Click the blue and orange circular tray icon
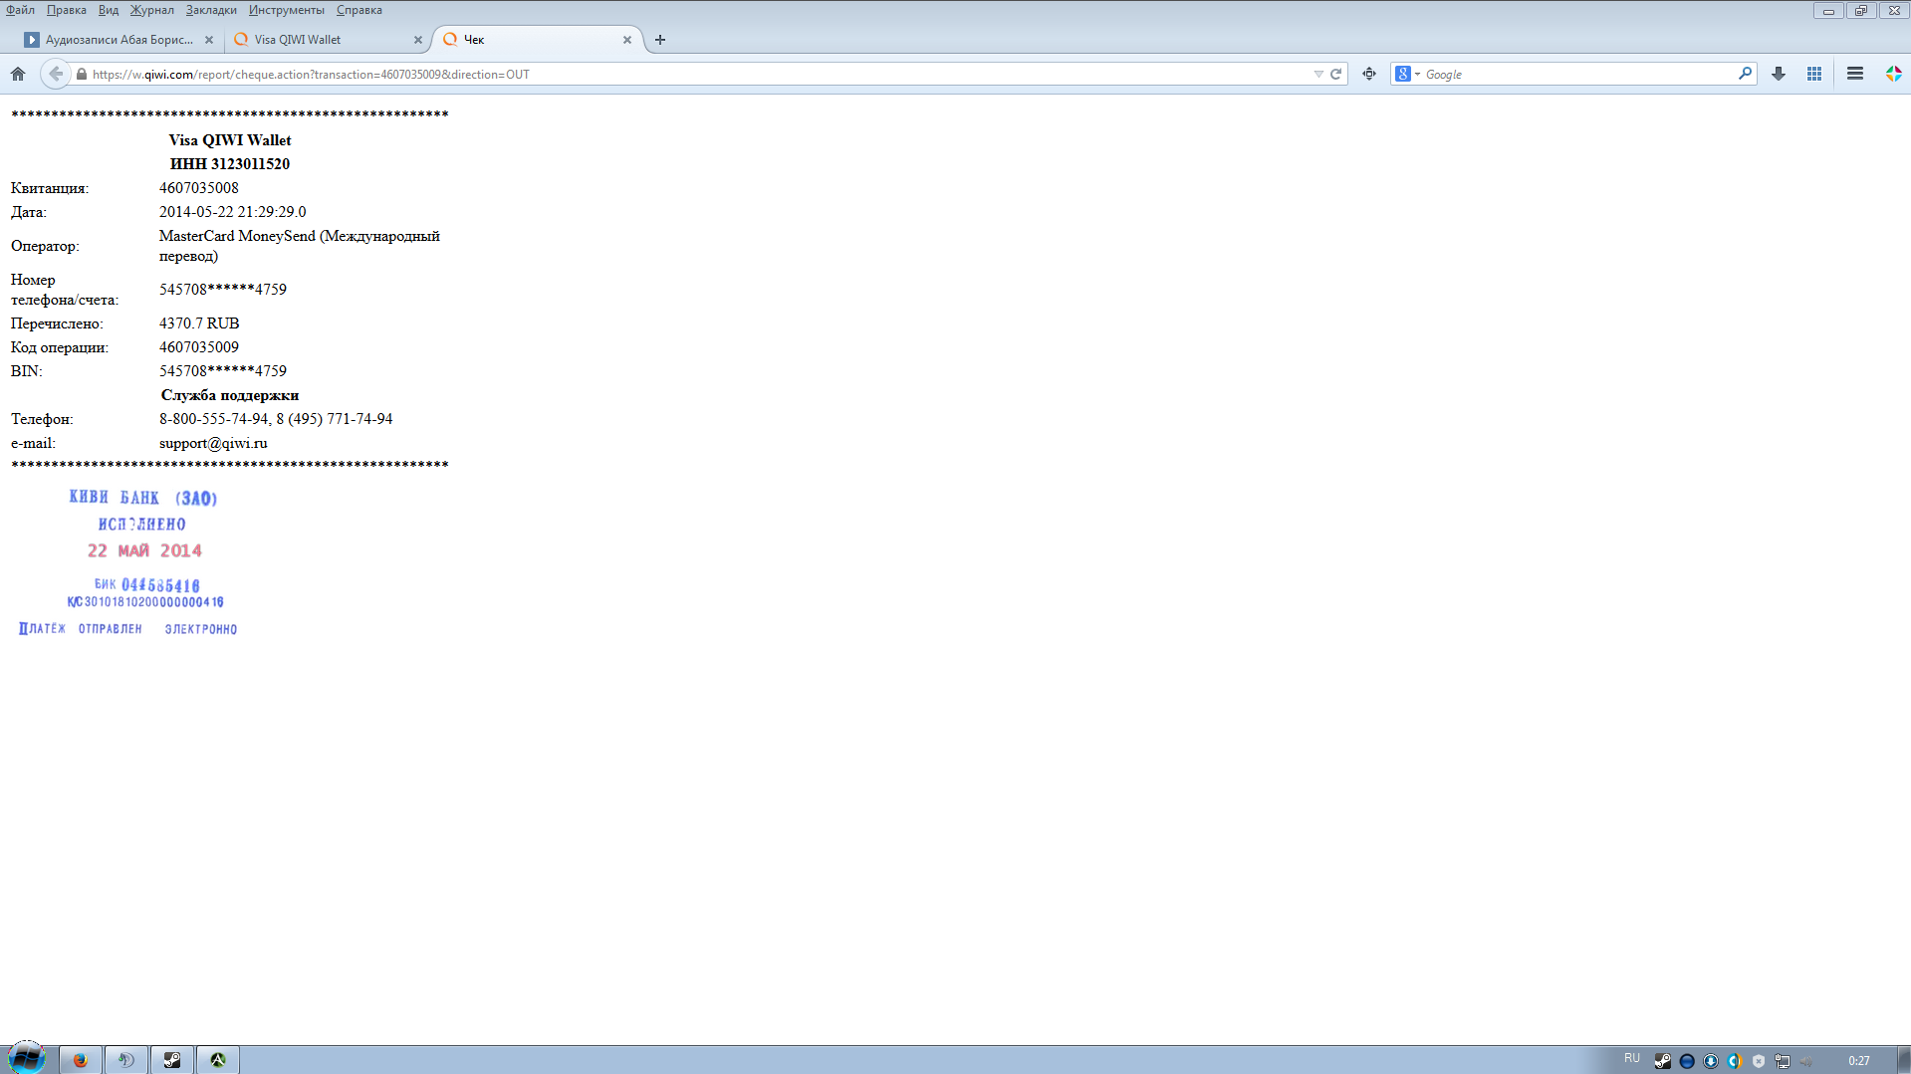 click(1735, 1061)
